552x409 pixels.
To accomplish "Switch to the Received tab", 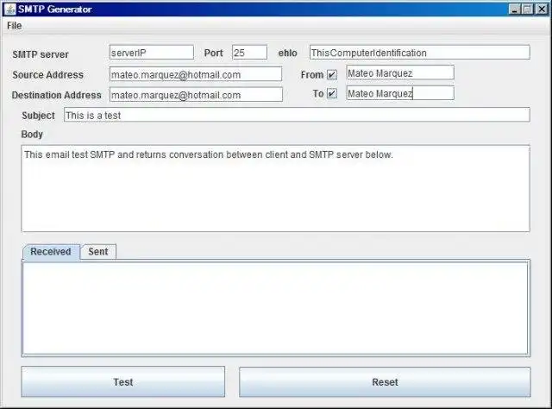I will coord(51,252).
